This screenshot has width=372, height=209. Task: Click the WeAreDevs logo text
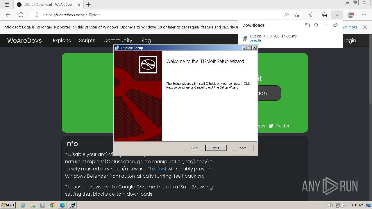pyautogui.click(x=24, y=40)
